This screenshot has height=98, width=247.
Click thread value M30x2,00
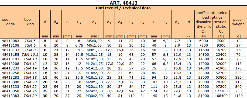click(94, 96)
